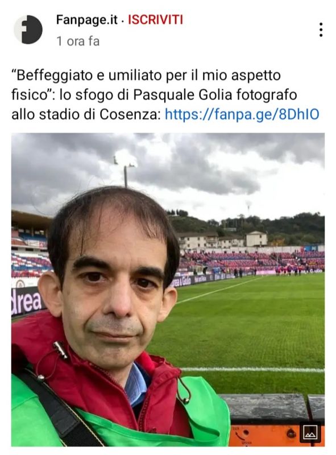Open the Fanpage.it channel name
The height and width of the screenshot is (455, 336).
[87, 20]
